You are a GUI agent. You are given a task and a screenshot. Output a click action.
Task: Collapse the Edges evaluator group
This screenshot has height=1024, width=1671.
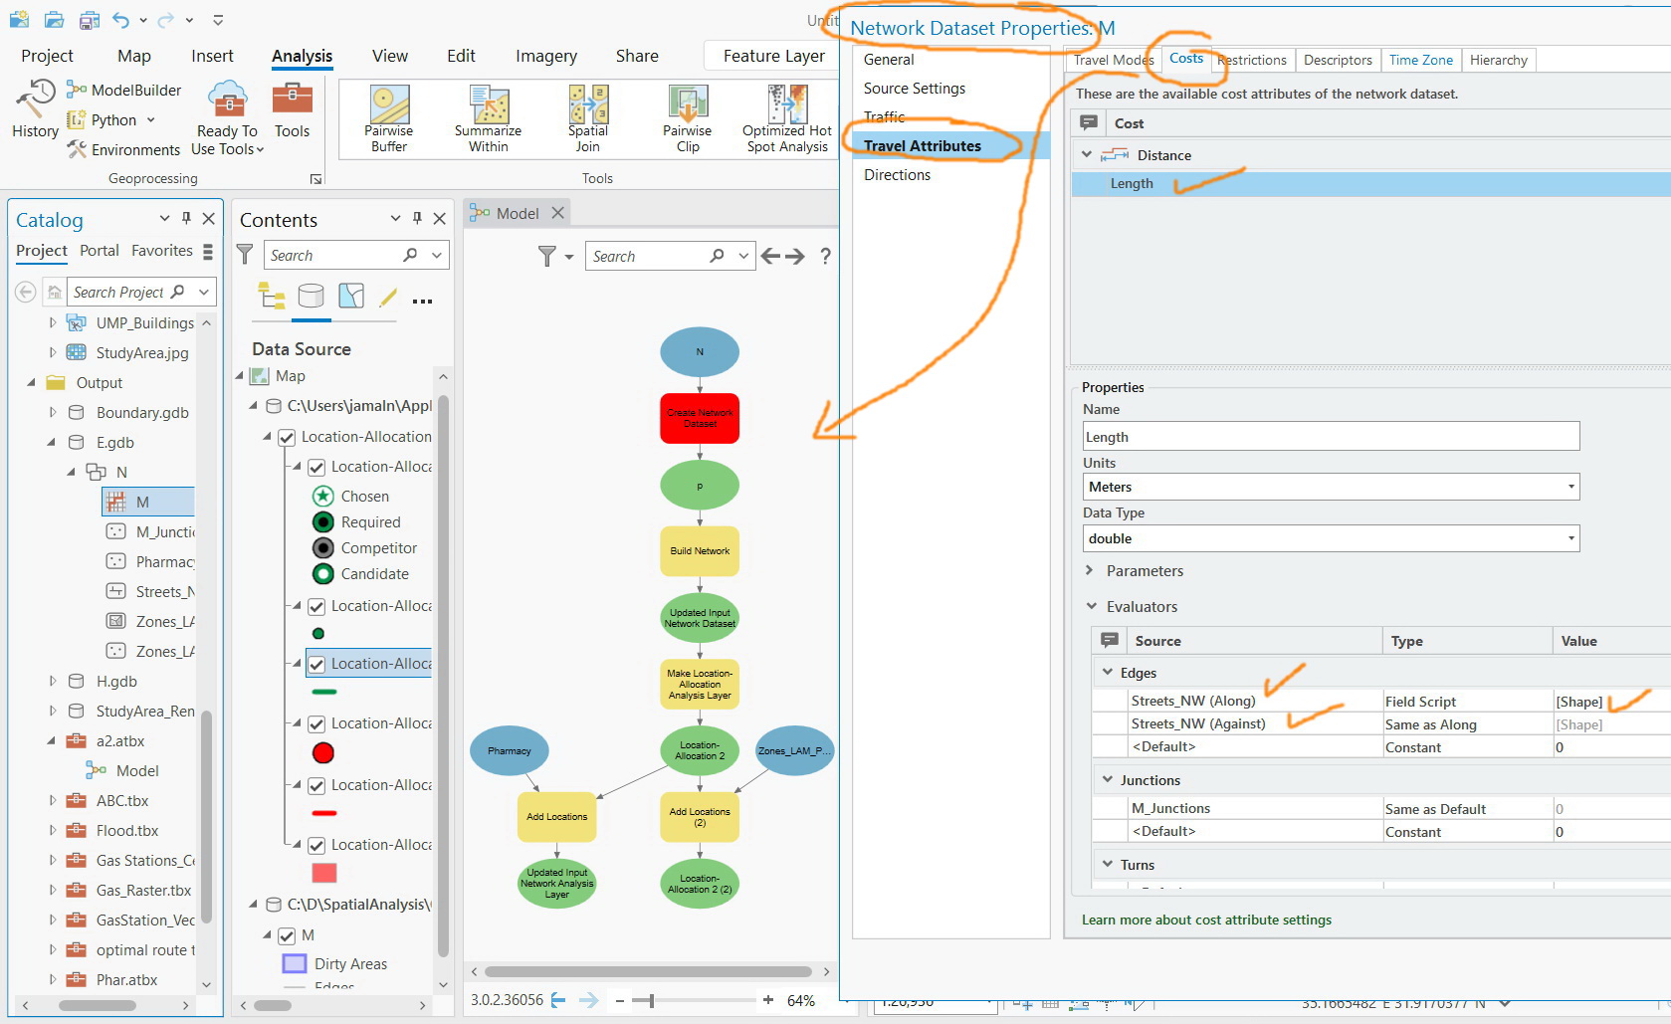pos(1107,672)
